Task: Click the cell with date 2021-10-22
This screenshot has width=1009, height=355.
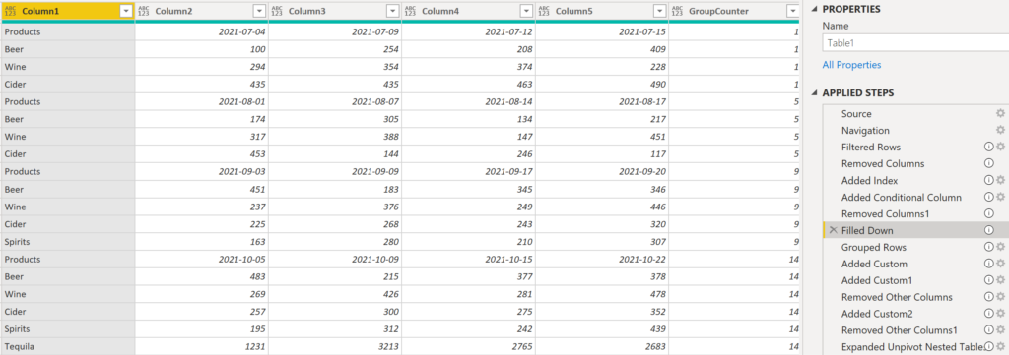Action: coord(602,260)
